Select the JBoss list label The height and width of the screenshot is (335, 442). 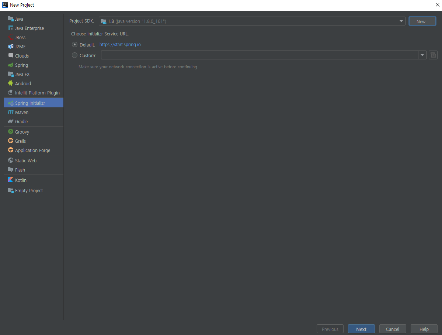pos(20,38)
